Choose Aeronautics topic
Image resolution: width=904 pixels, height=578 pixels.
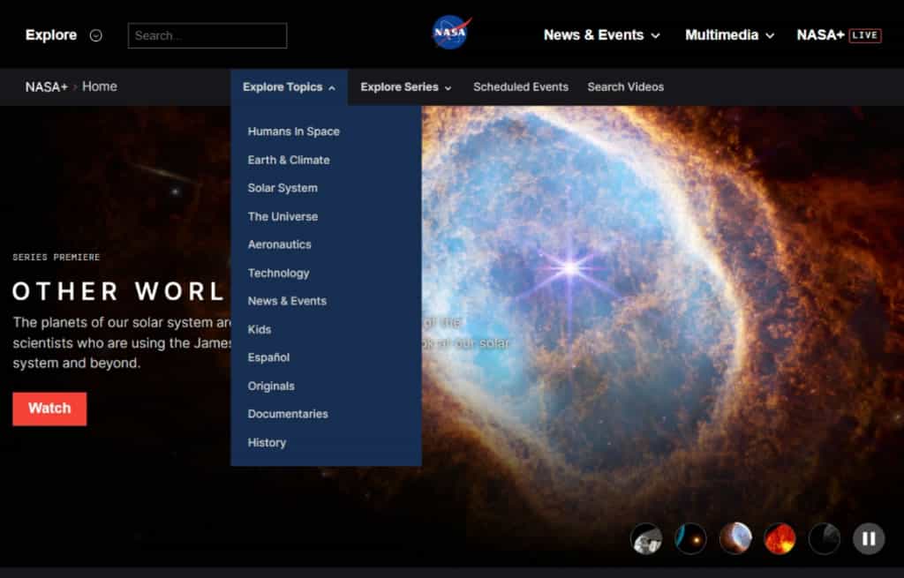point(280,244)
